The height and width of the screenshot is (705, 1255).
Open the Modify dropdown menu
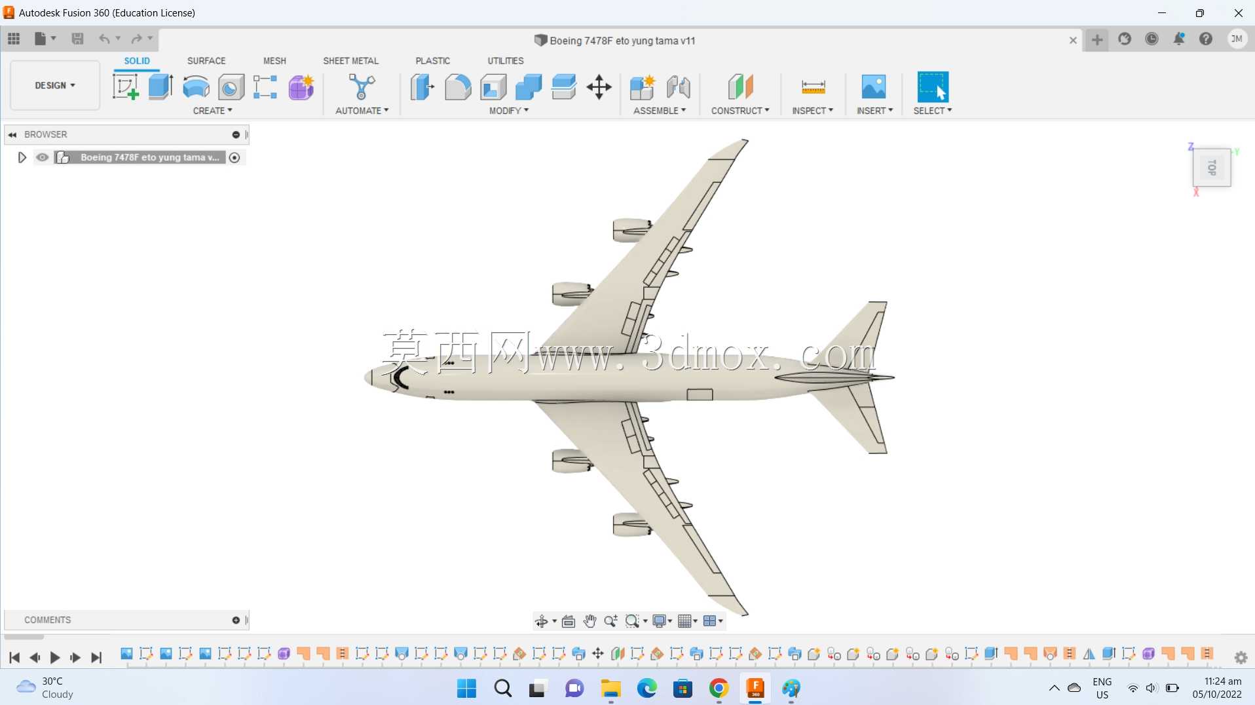[x=509, y=111]
